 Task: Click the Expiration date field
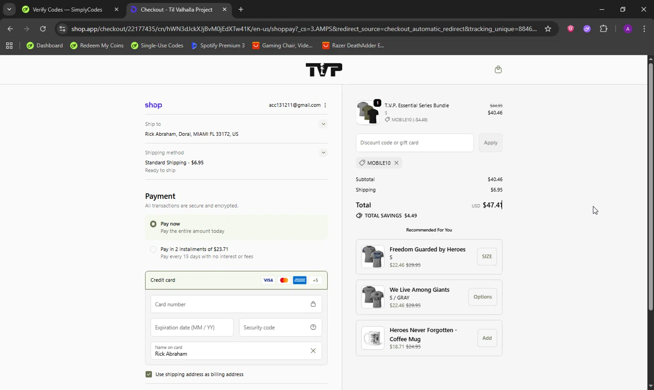(192, 327)
